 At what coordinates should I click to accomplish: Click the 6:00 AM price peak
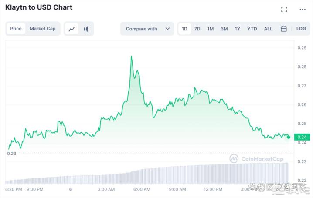(x=131, y=56)
